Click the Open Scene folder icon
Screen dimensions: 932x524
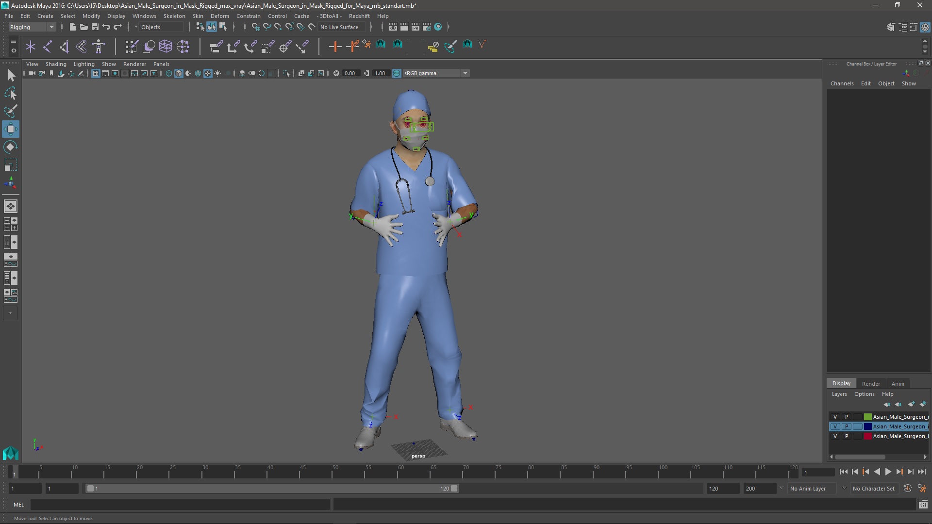(83, 27)
